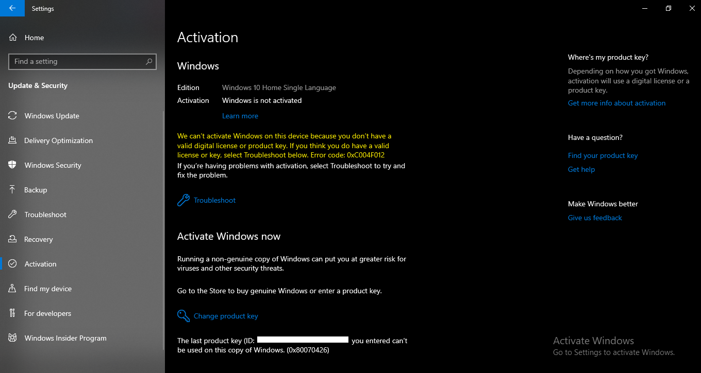The image size is (701, 373).
Task: Click the Learn more link
Action: (240, 116)
